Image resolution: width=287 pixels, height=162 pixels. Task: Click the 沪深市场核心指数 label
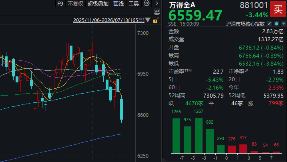tap(245, 24)
